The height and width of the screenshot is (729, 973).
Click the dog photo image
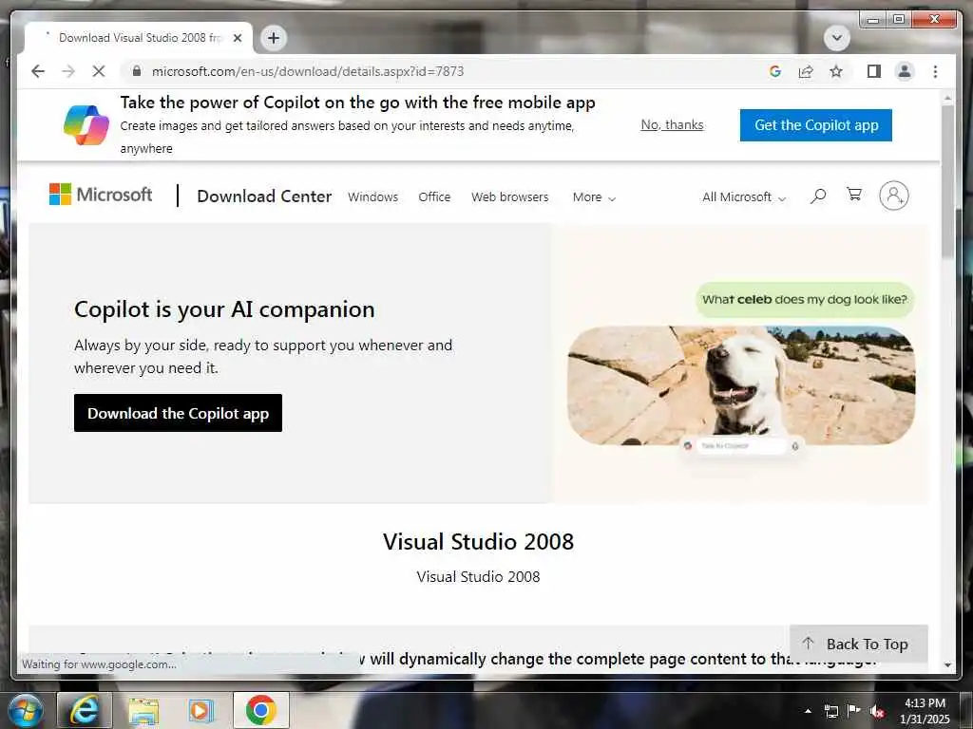pyautogui.click(x=741, y=385)
